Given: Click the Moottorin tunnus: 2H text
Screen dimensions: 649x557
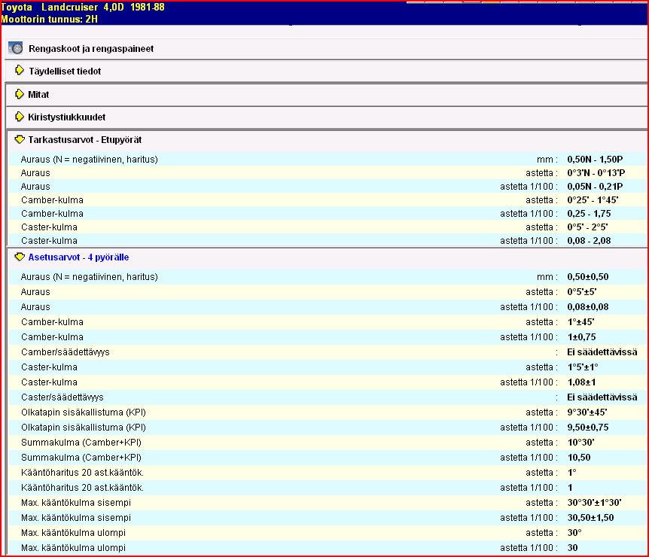Looking at the screenshot, I should click(50, 19).
